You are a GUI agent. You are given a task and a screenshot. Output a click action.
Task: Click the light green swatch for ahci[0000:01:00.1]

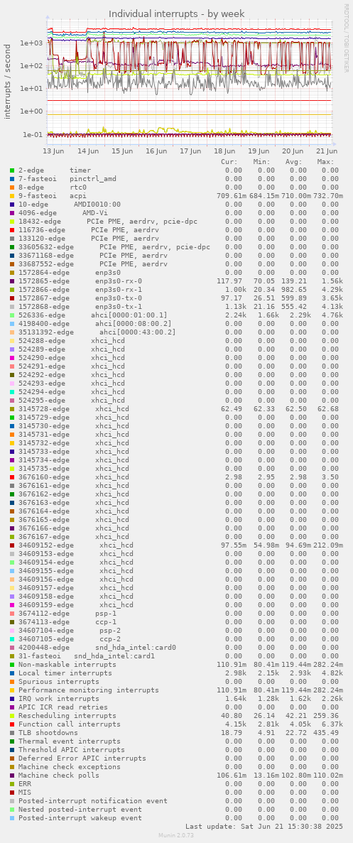12,315
